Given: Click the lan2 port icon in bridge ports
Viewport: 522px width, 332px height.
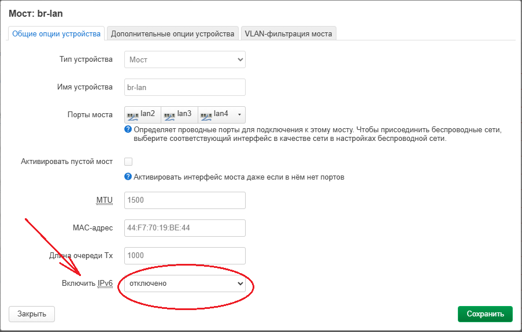Looking at the screenshot, I should point(133,115).
